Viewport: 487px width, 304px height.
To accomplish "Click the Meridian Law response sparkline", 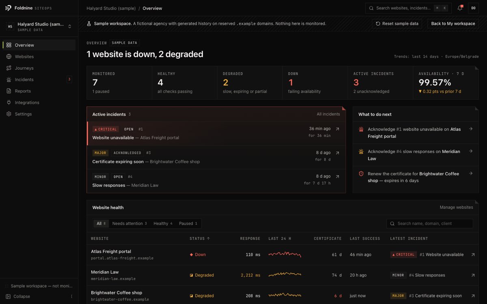I will (285, 275).
